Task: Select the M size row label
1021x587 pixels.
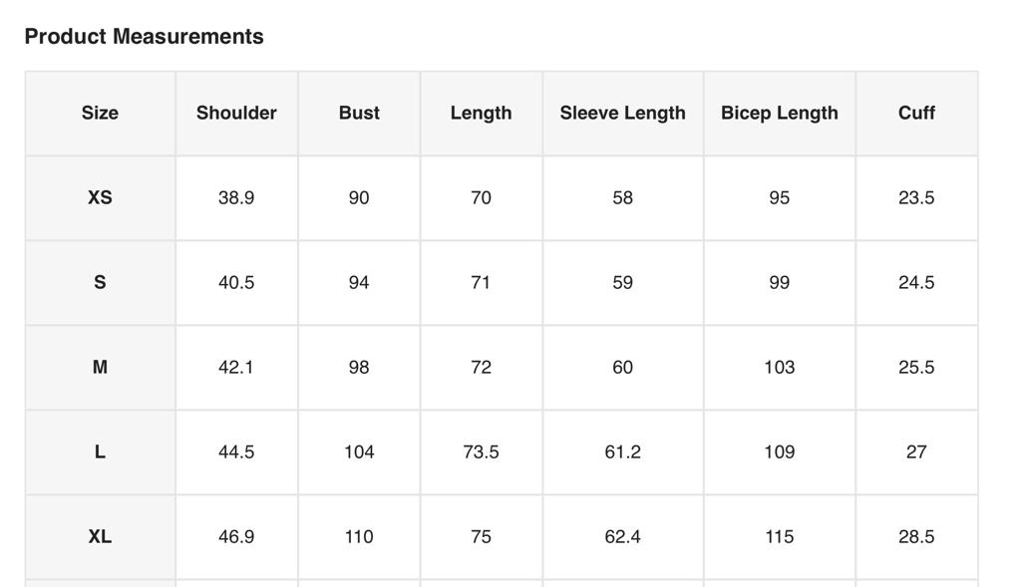Action: click(x=100, y=367)
